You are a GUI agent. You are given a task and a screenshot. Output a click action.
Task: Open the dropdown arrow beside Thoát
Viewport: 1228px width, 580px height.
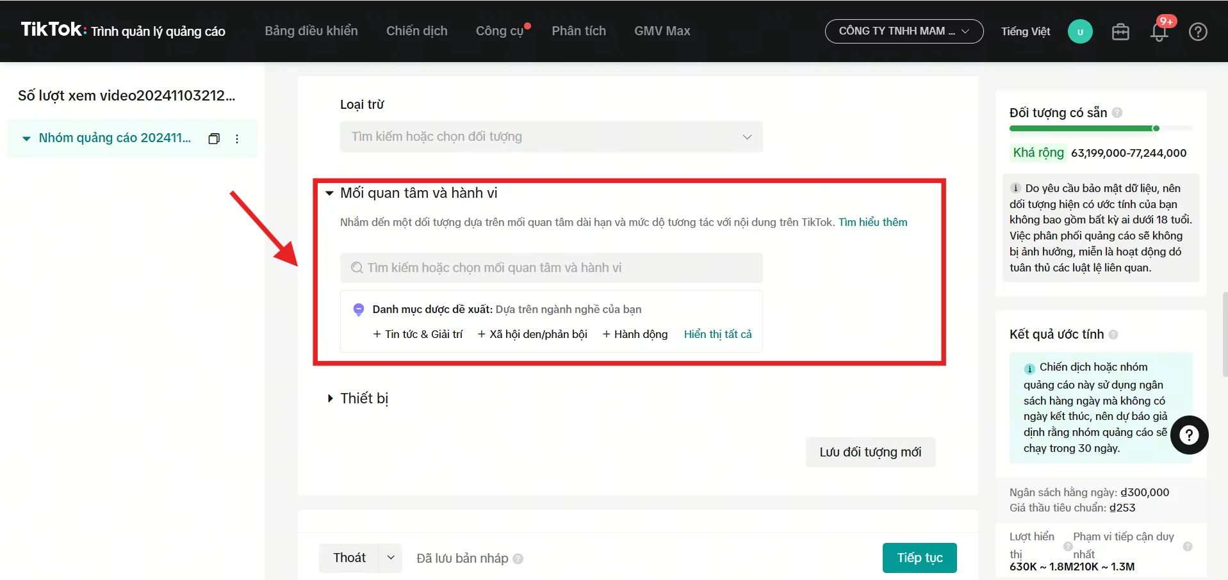click(x=391, y=558)
